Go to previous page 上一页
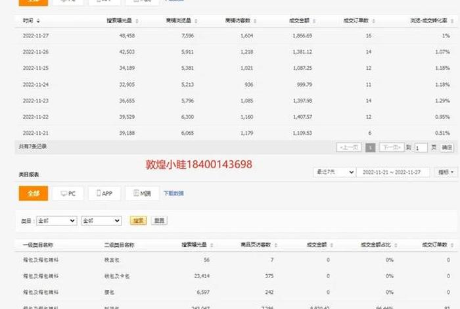 349,147
